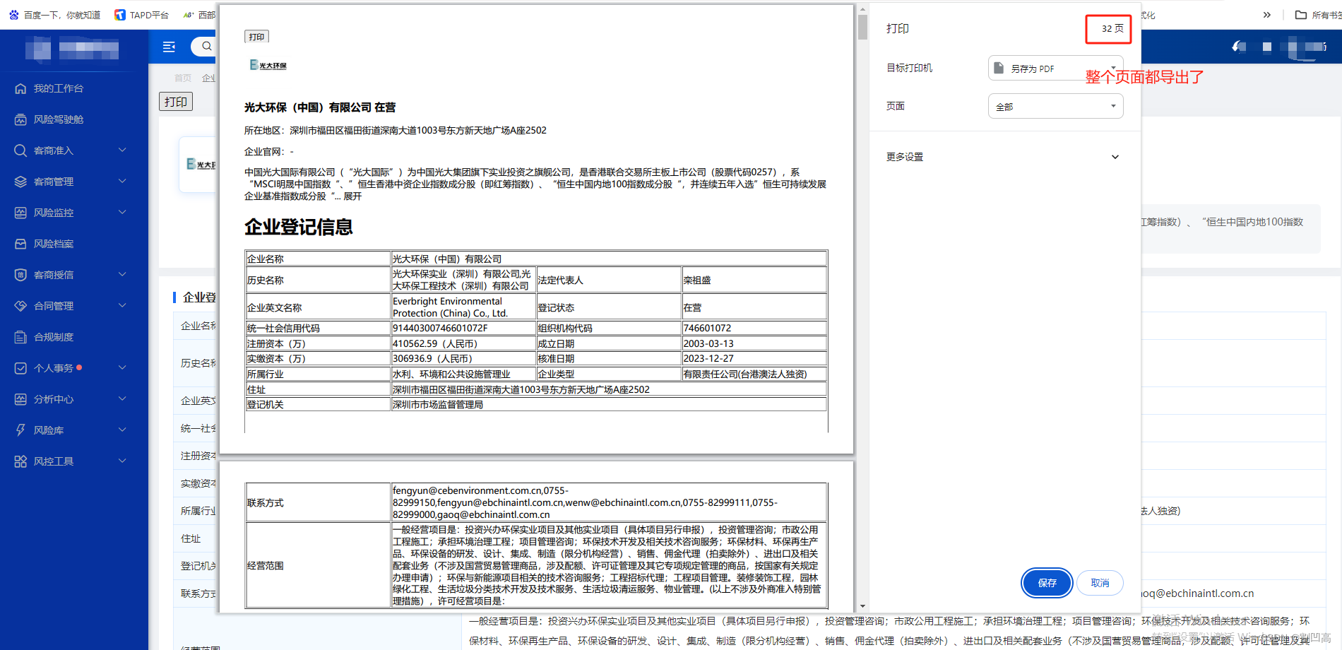Click the 深圳市市场监督管理局 registration authority cell
Viewport: 1342px width, 650px height.
pos(609,404)
